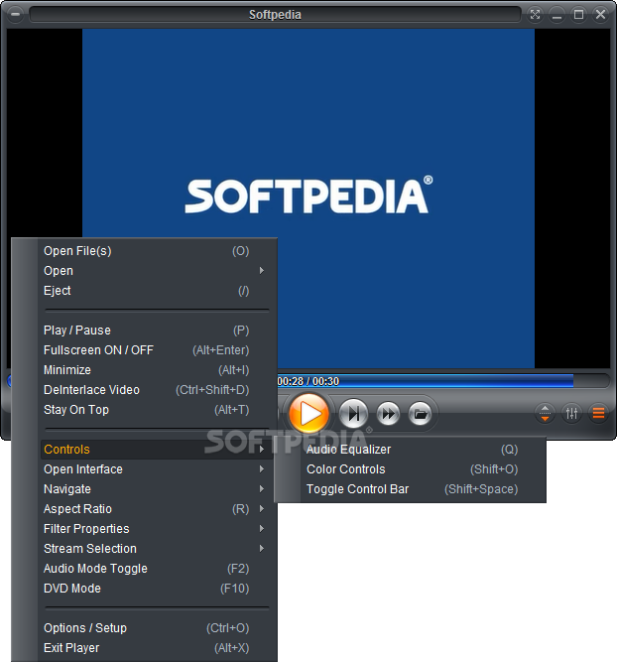Select Open File(s) menu entry
Image resolution: width=617 pixels, height=662 pixels.
click(x=157, y=251)
